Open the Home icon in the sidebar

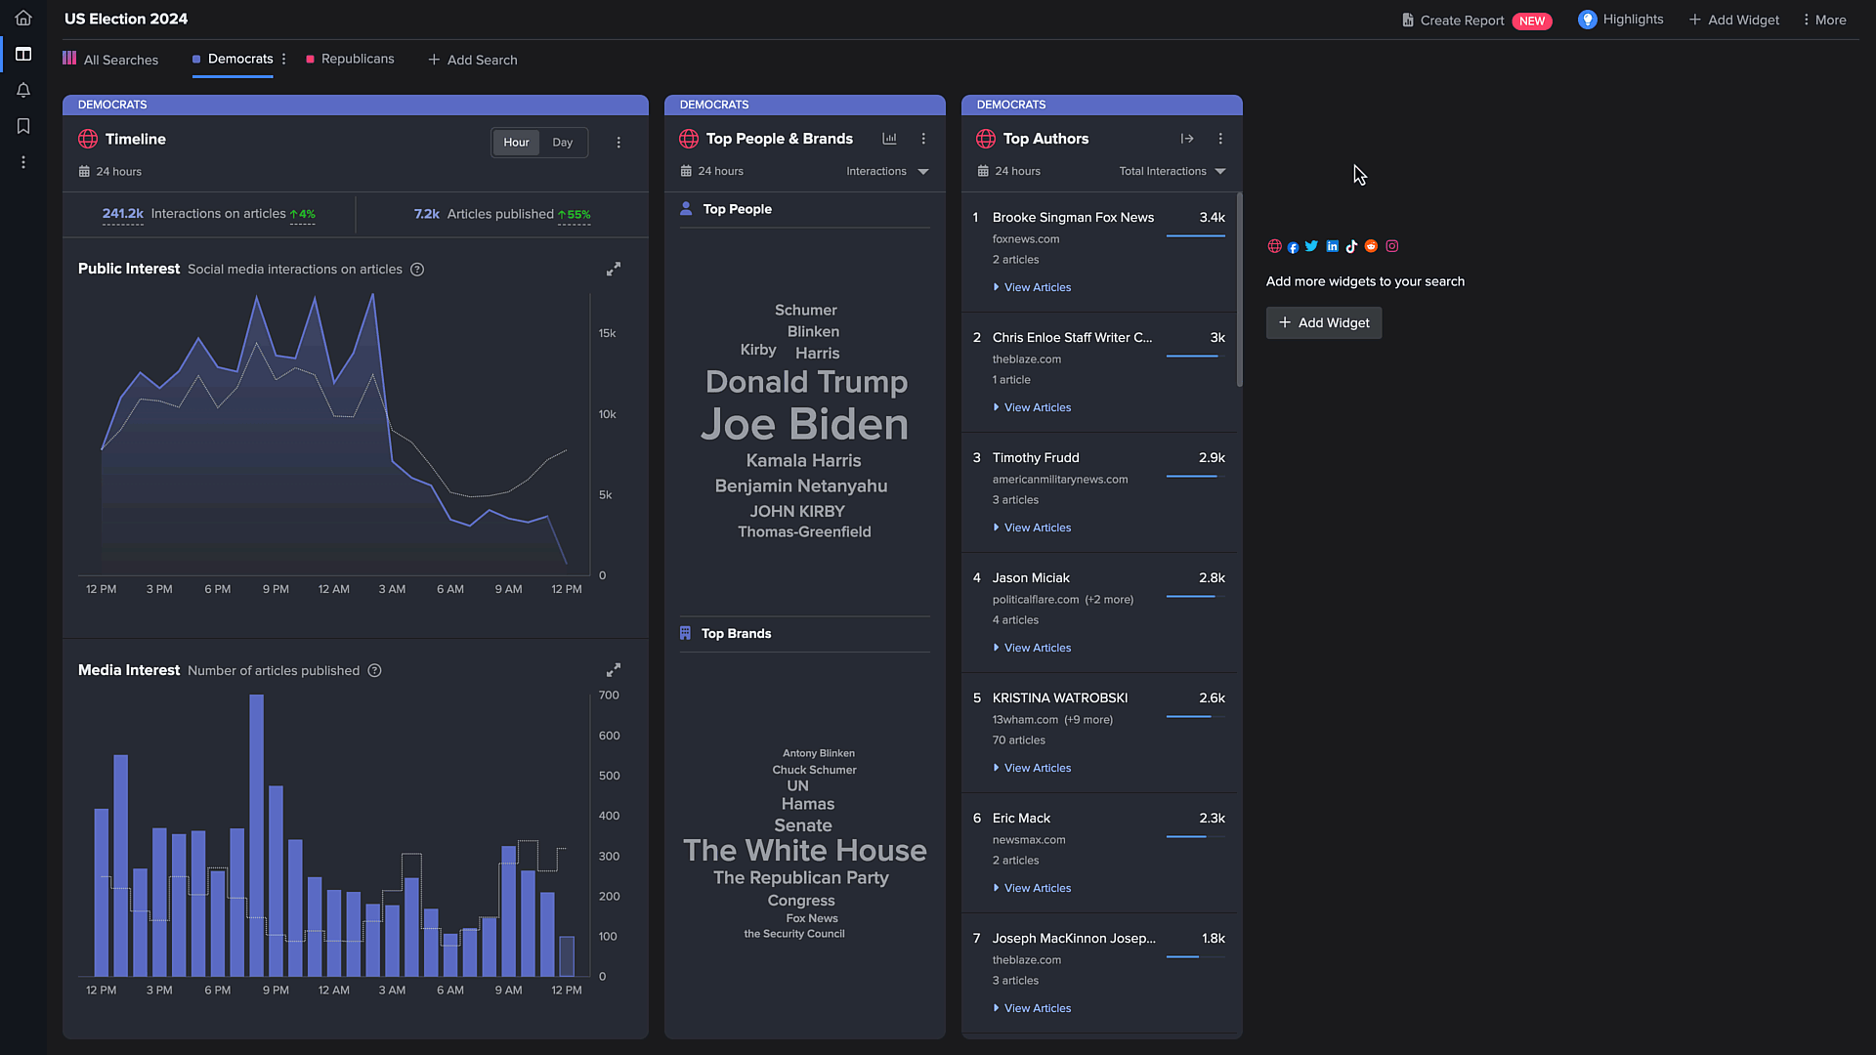pyautogui.click(x=22, y=18)
